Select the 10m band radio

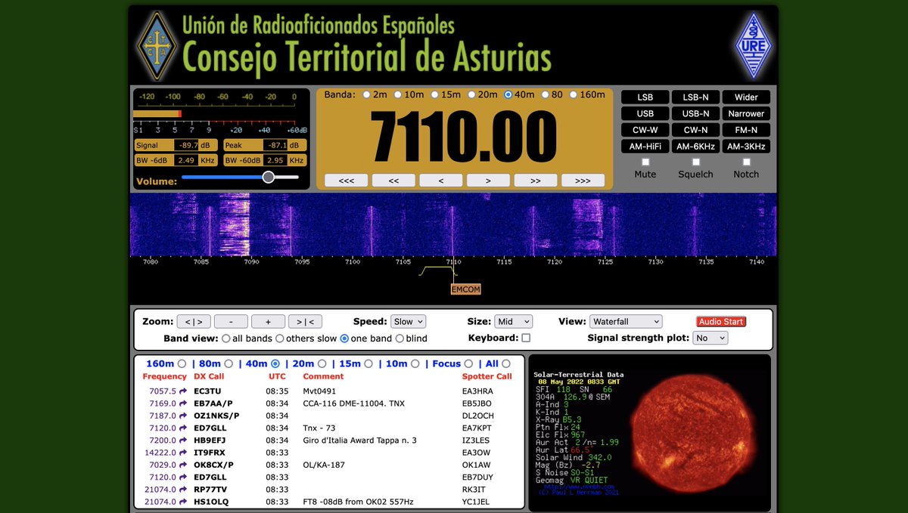click(x=399, y=94)
